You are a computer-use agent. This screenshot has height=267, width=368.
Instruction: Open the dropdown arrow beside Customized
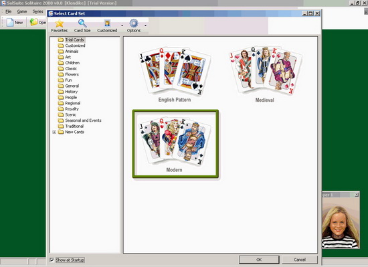pyautogui.click(x=122, y=25)
